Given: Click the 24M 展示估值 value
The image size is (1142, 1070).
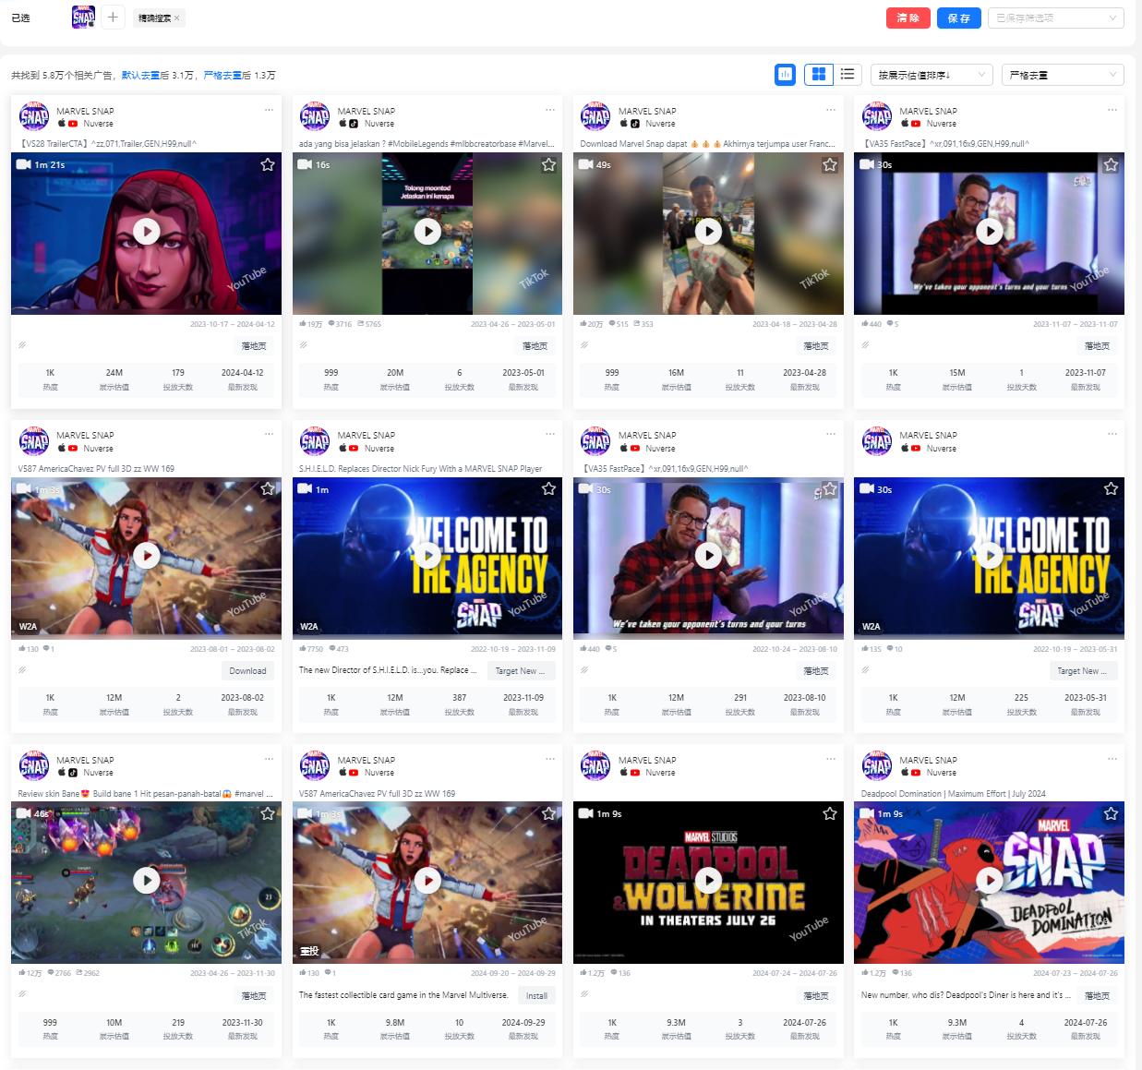Looking at the screenshot, I should tap(114, 373).
